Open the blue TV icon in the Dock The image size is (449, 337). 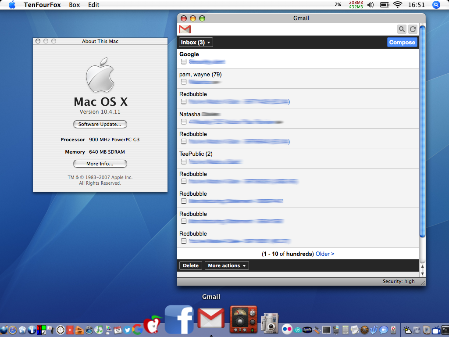click(436, 330)
